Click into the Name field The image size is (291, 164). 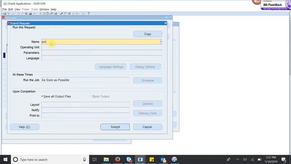pos(101,41)
